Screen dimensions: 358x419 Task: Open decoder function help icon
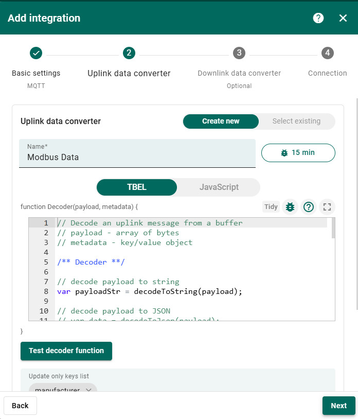click(309, 207)
